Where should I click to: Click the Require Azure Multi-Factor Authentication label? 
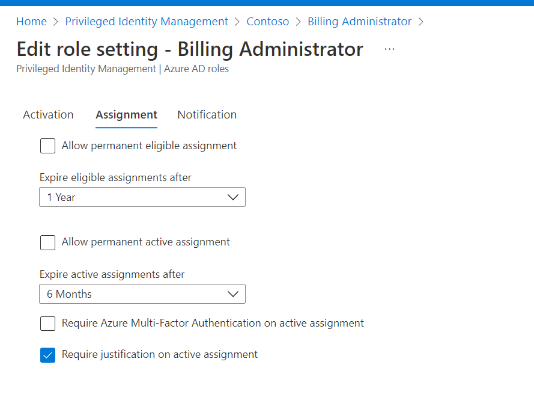[x=213, y=324]
